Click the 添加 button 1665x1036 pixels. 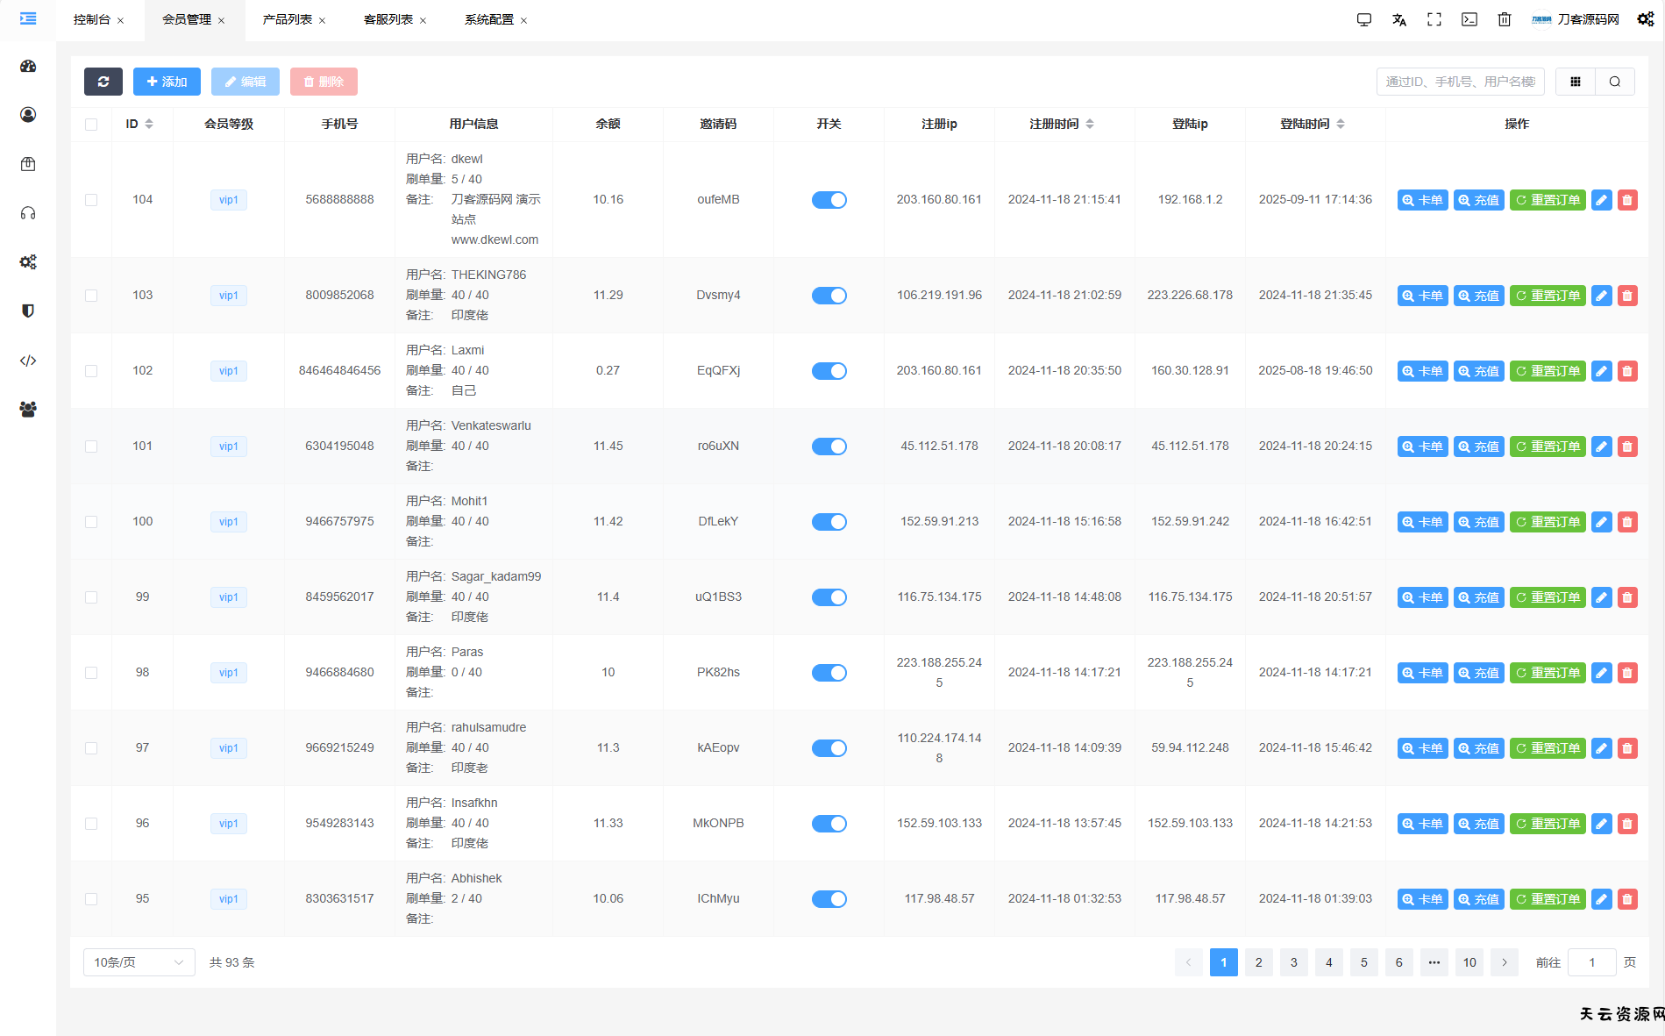coord(167,82)
